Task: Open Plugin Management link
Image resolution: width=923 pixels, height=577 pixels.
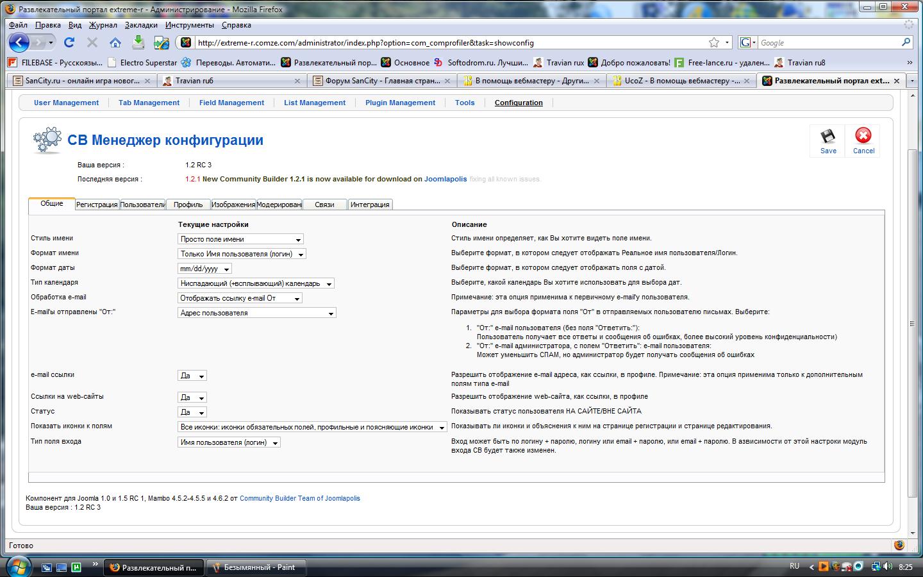Action: [400, 103]
